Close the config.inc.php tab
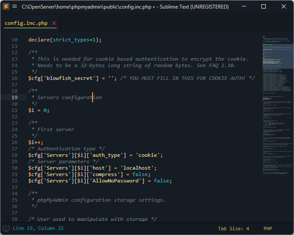294x235 pixels. (x=54, y=23)
